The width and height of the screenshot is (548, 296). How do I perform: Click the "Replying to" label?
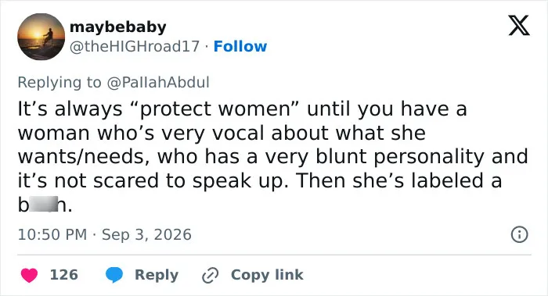click(59, 83)
